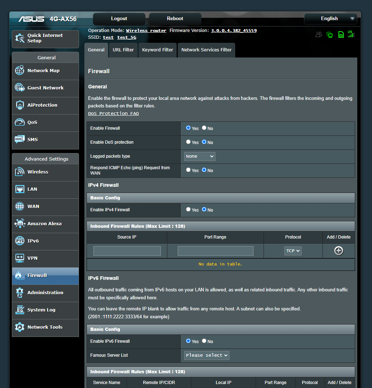Click the SMS message icon
The height and width of the screenshot is (388, 372).
coord(19,139)
